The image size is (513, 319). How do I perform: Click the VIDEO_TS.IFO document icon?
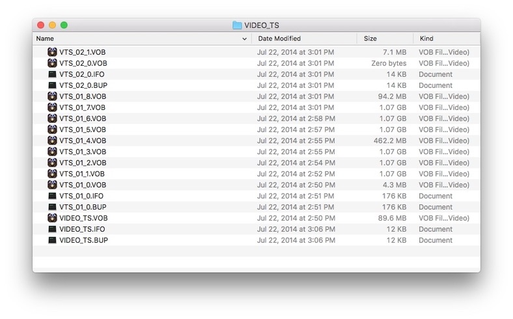pyautogui.click(x=52, y=229)
